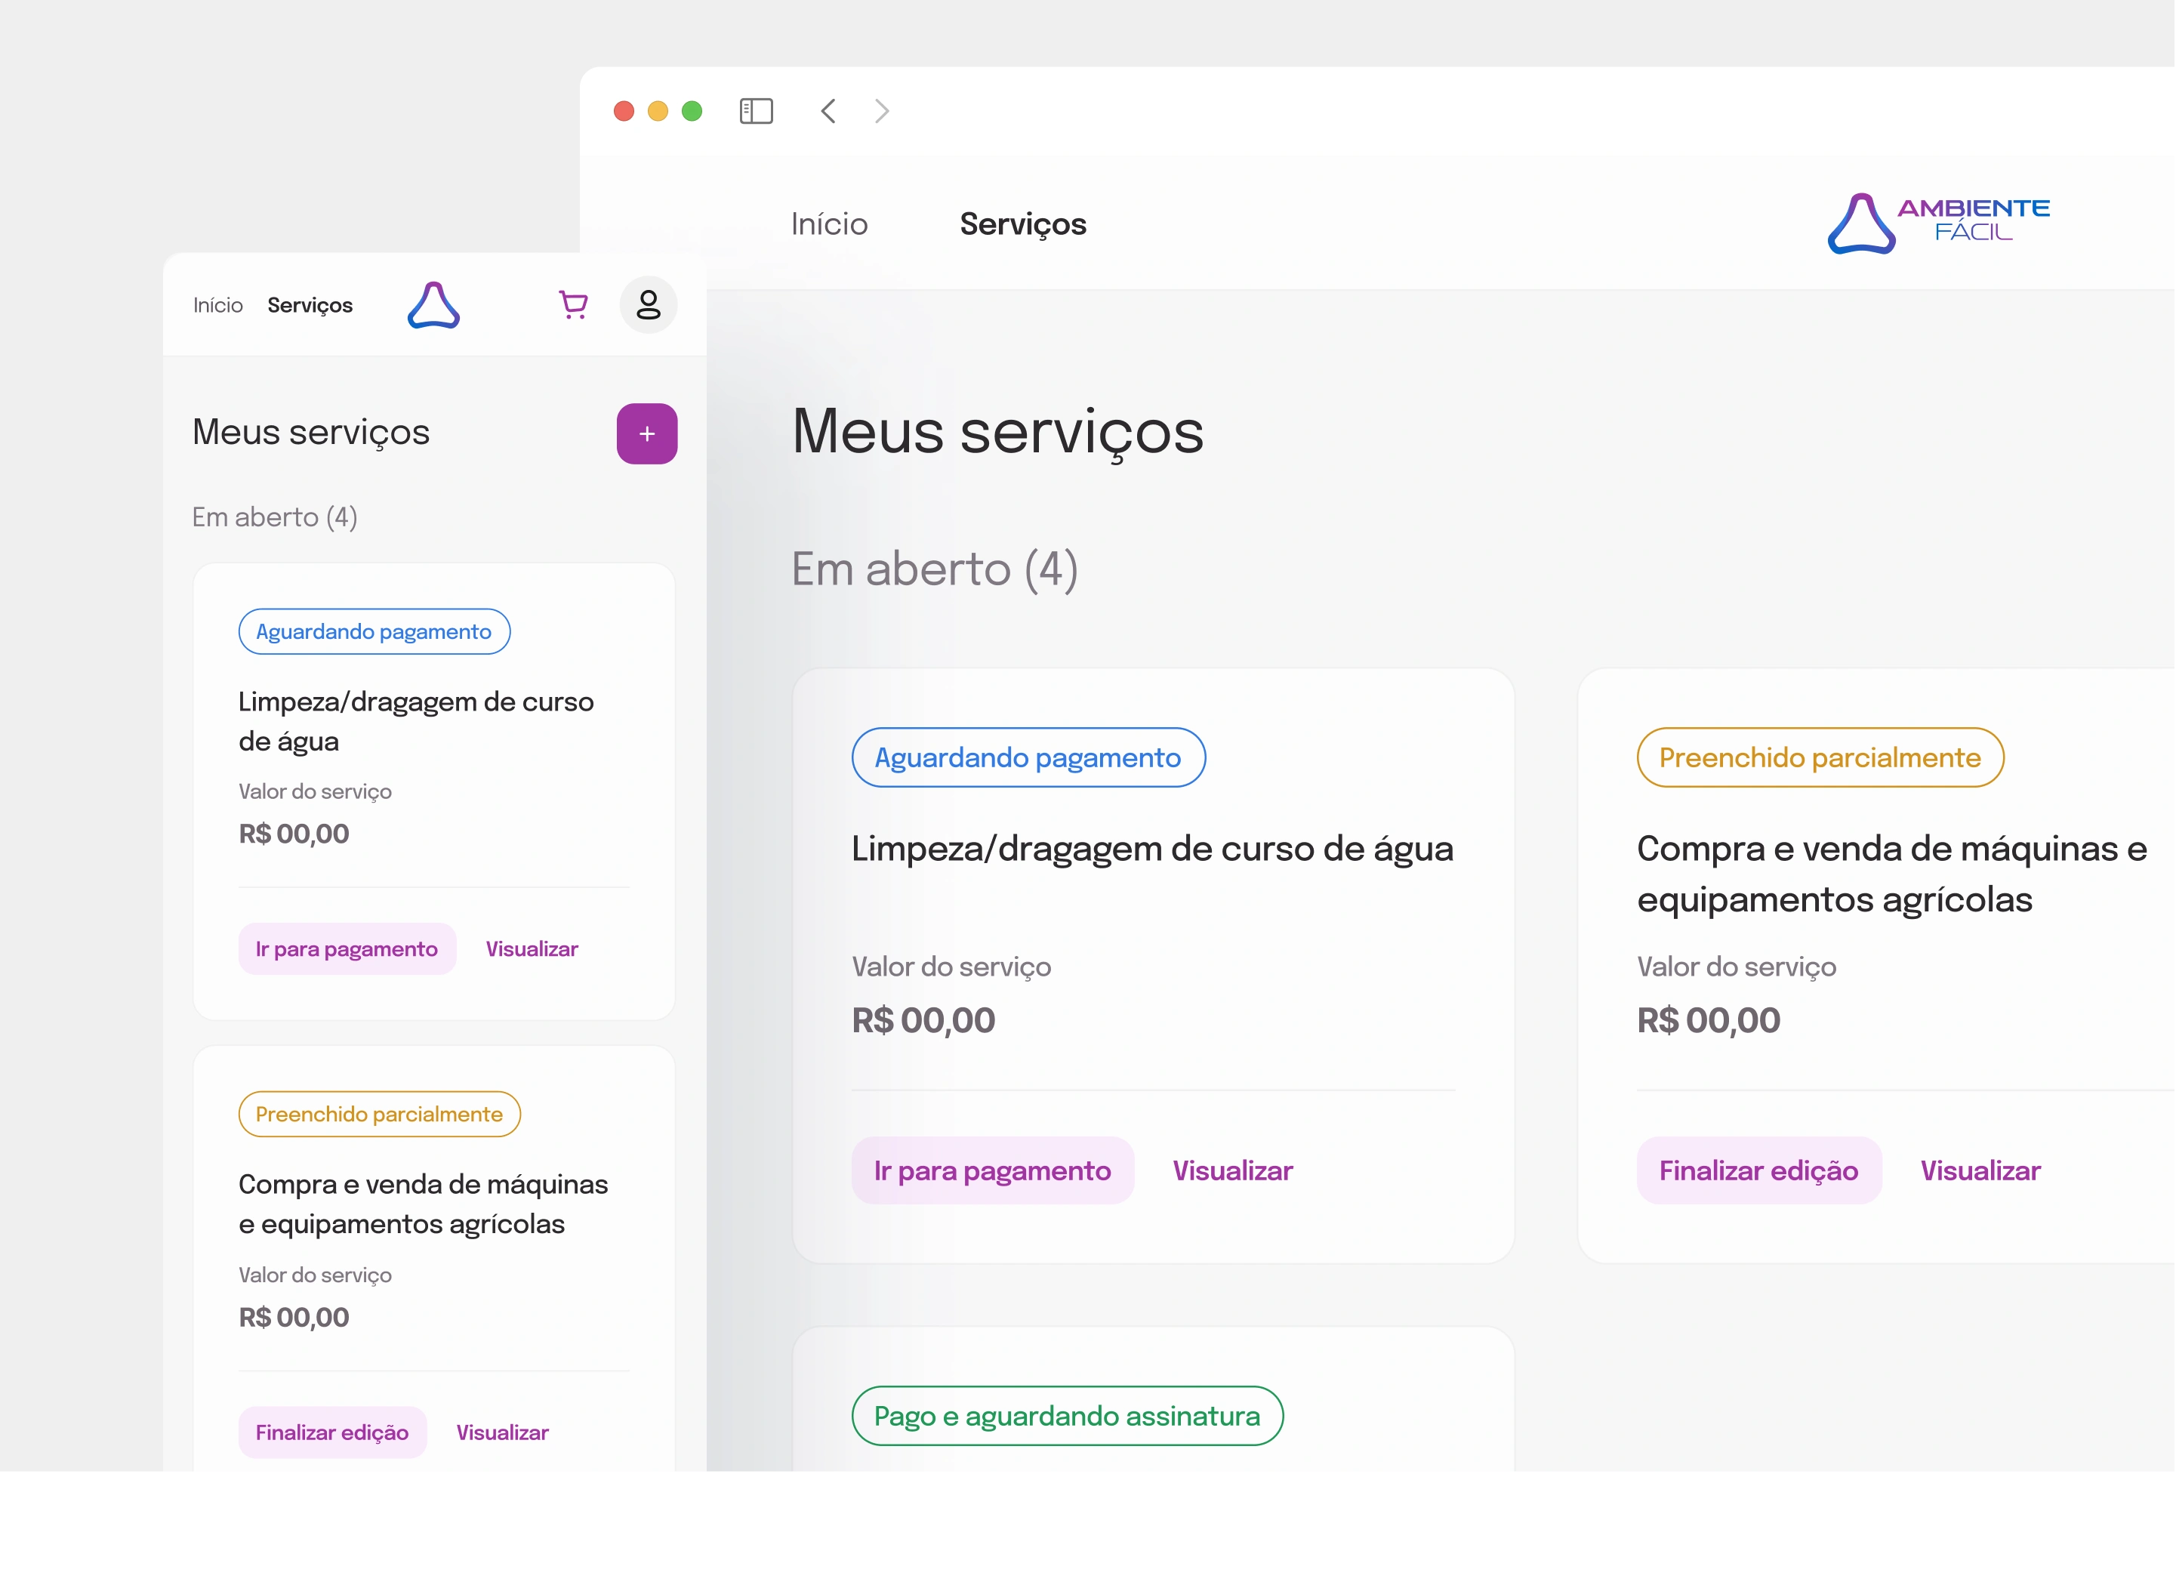Click Preenchido parcialmente badge in mobile card
The width and height of the screenshot is (2176, 1585).
(379, 1114)
